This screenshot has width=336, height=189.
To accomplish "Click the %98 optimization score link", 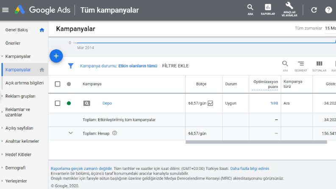I will [274, 103].
